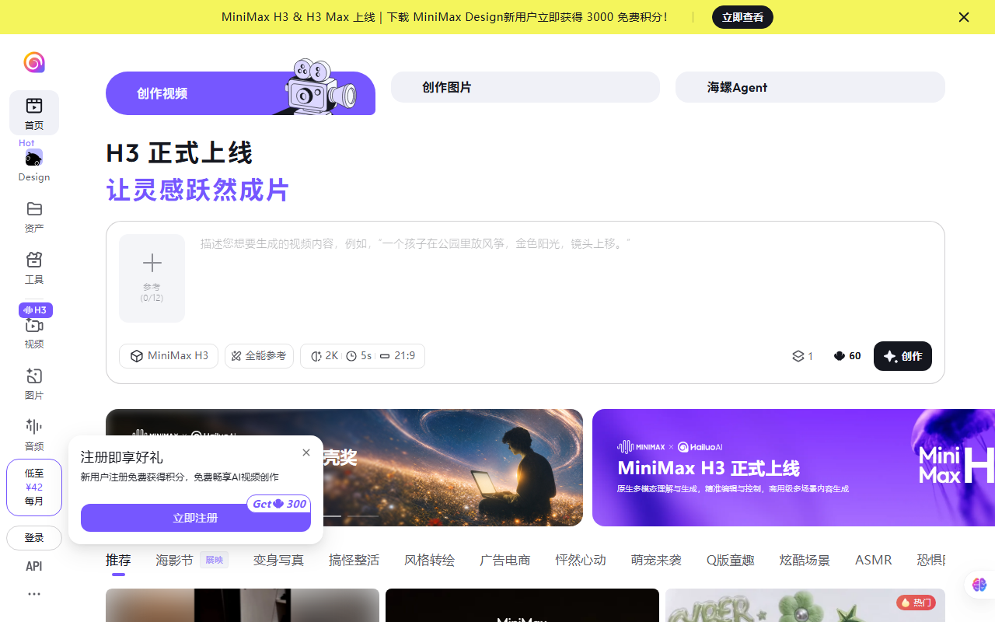
Task: Click the 创作 generate button
Action: point(902,356)
